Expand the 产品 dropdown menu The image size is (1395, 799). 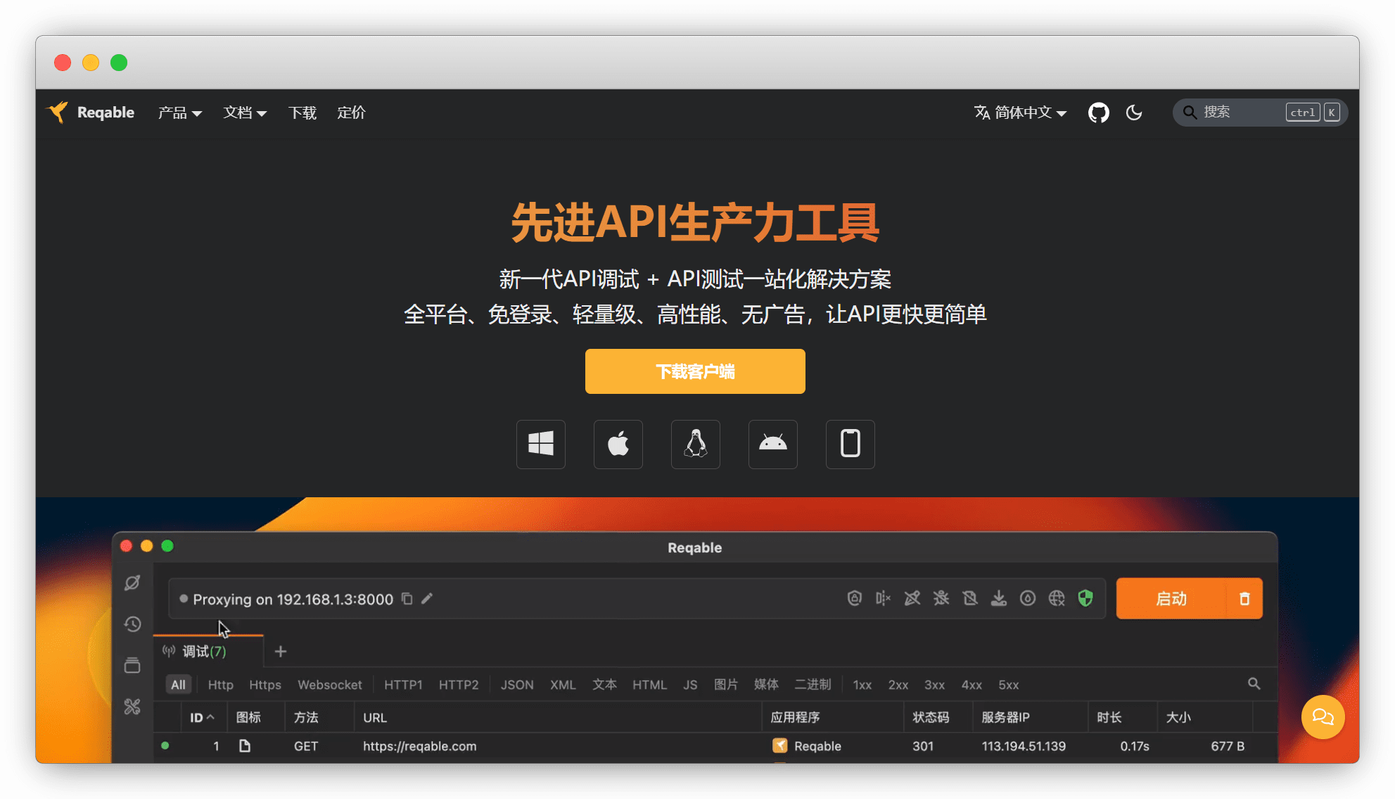pos(180,113)
